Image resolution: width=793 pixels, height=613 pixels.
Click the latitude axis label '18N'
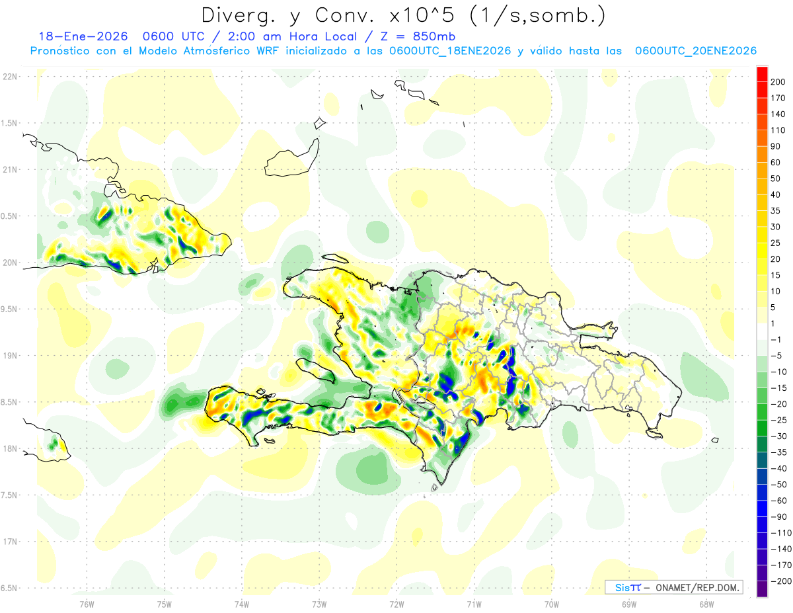(9, 449)
